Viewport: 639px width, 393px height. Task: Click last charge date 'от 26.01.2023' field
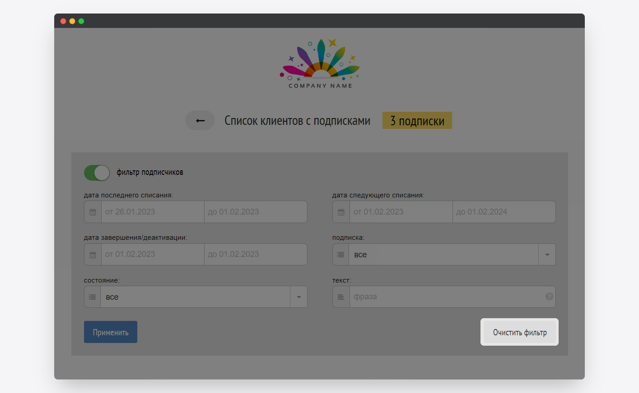pyautogui.click(x=153, y=212)
